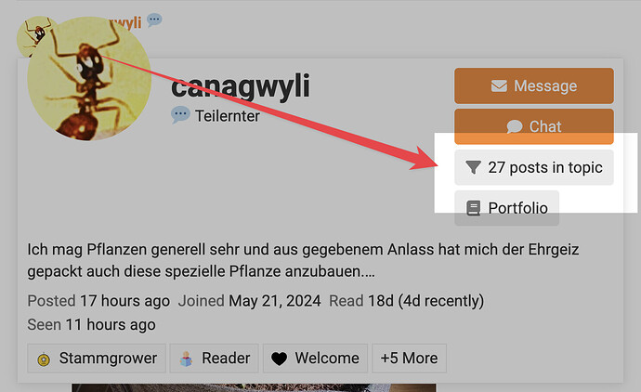641x392 pixels.
Task: Filter by 27 posts in topic
Action: coord(534,167)
